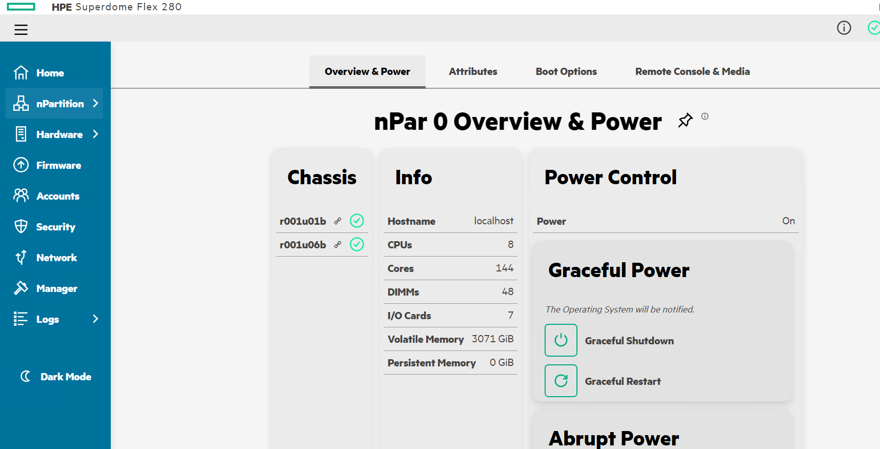Click the Manager tools icon
Image resolution: width=880 pixels, height=449 pixels.
[x=21, y=288]
